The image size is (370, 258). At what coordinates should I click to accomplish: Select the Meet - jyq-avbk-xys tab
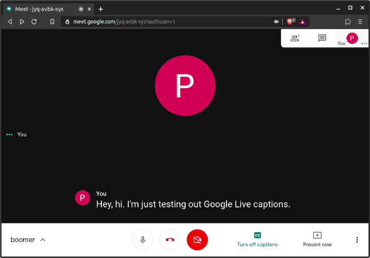(49, 9)
